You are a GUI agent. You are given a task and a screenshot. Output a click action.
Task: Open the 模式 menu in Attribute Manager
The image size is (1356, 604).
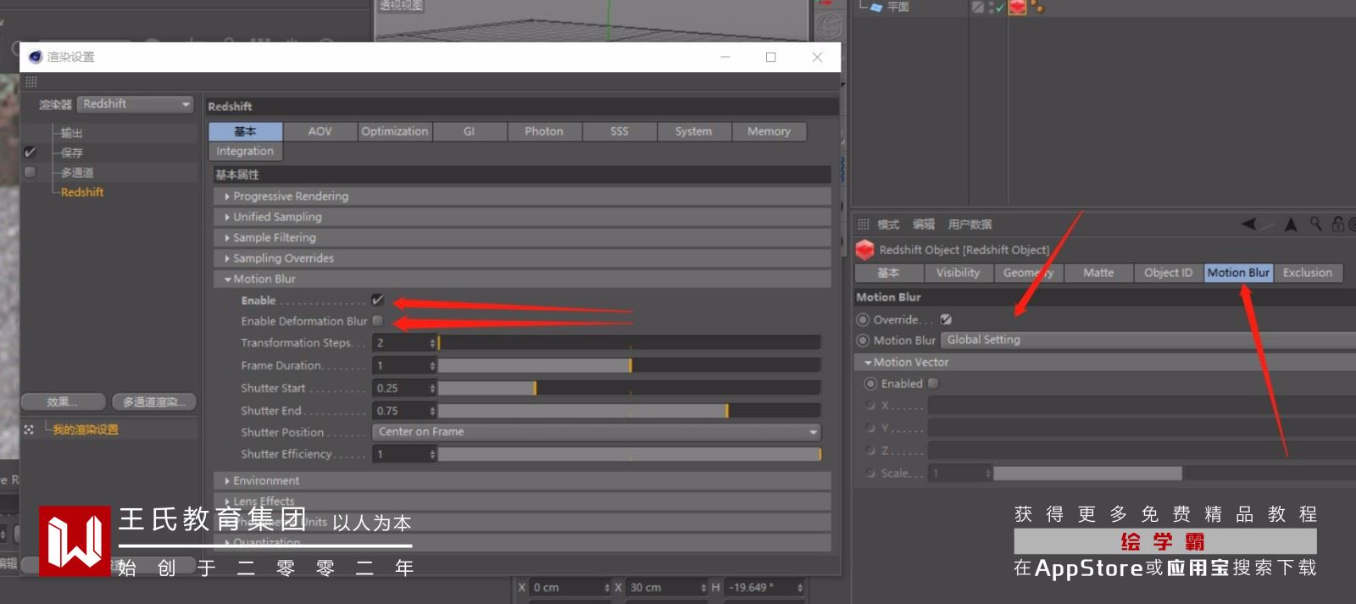click(888, 224)
